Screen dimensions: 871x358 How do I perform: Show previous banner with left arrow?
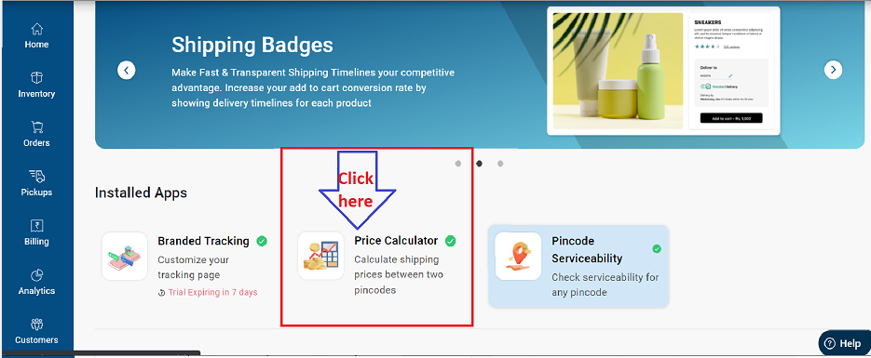click(x=127, y=70)
